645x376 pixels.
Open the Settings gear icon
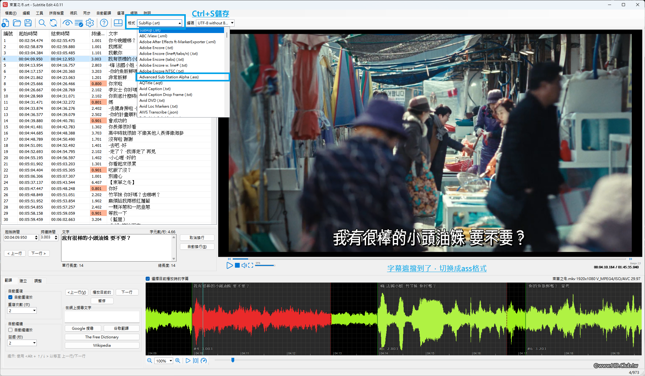click(x=90, y=23)
